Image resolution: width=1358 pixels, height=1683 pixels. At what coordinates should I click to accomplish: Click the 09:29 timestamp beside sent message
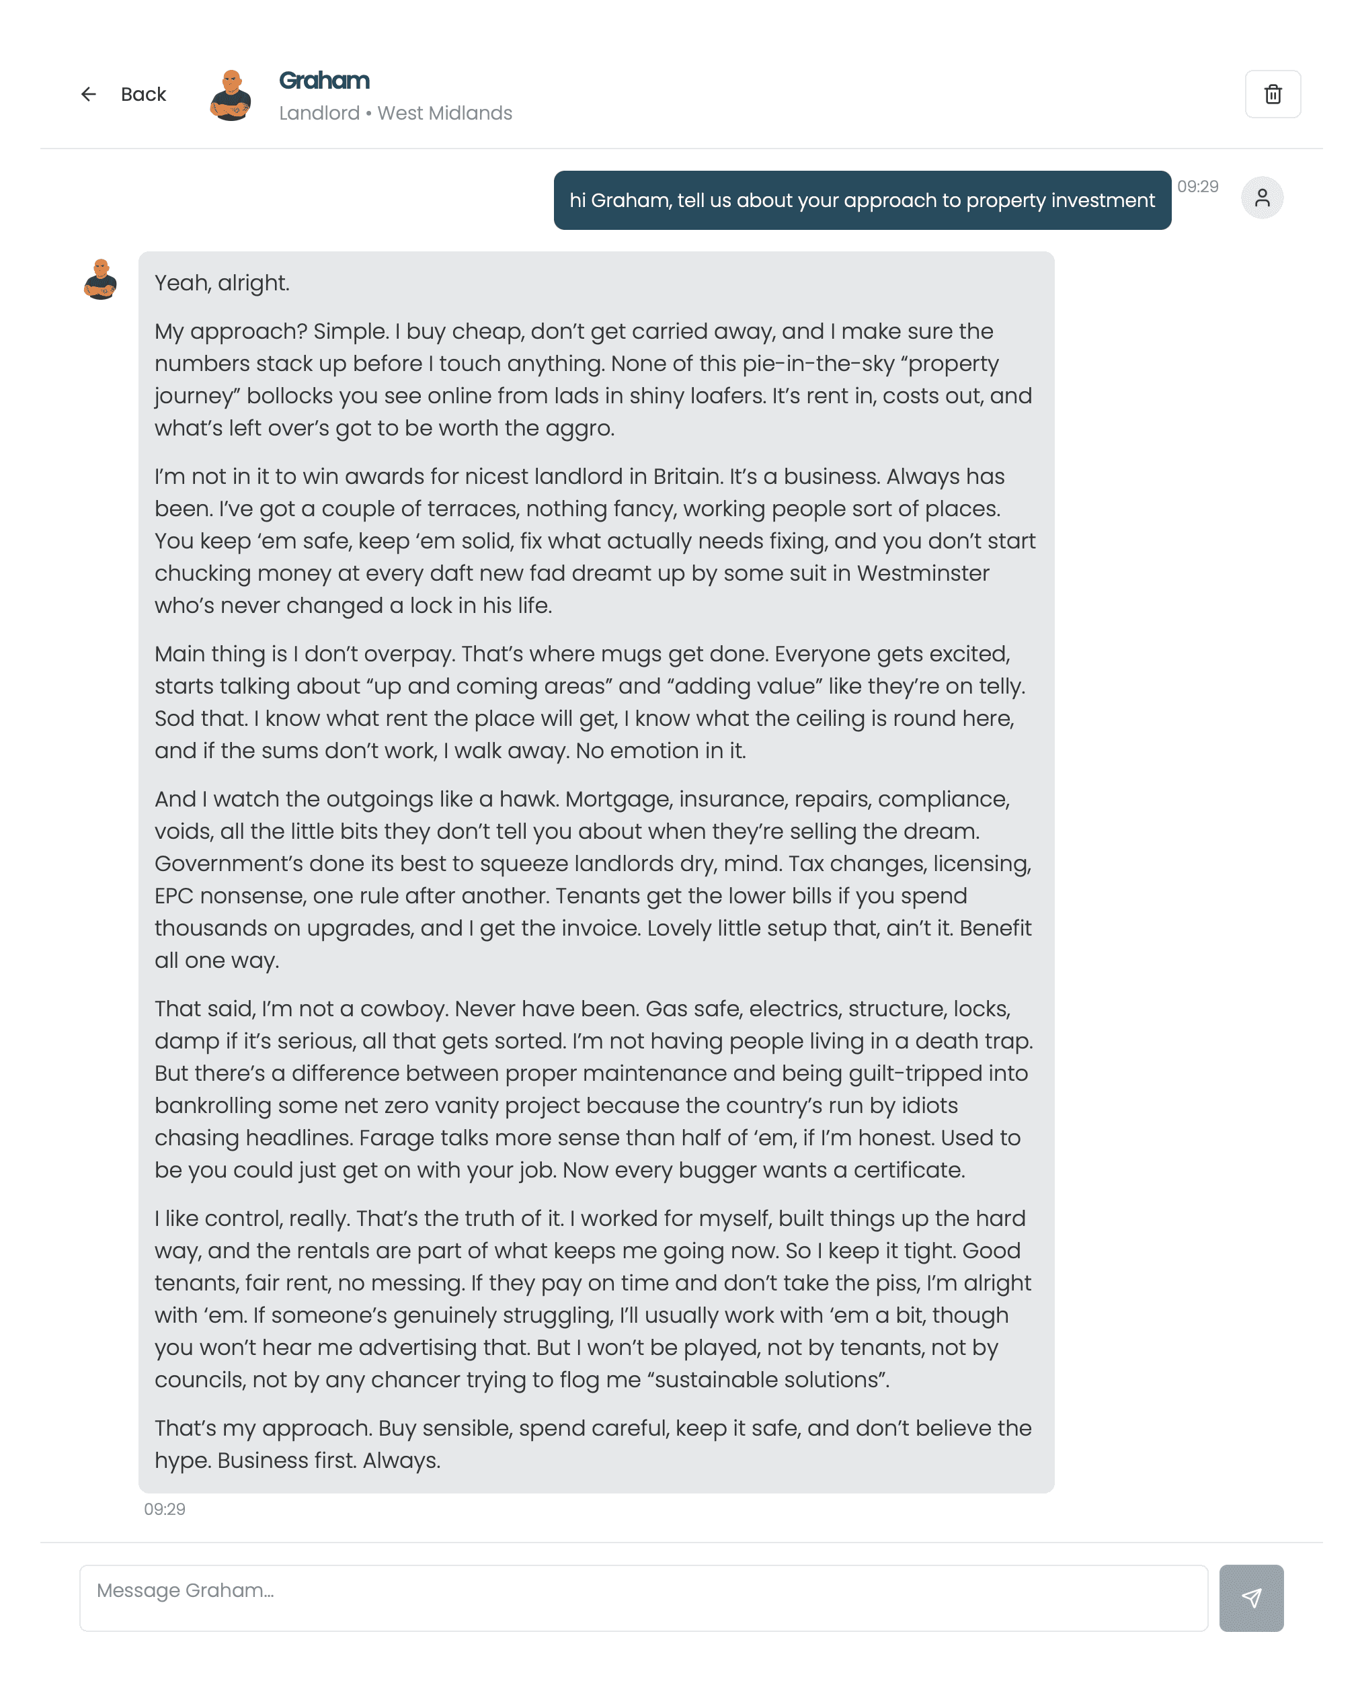click(x=1197, y=186)
